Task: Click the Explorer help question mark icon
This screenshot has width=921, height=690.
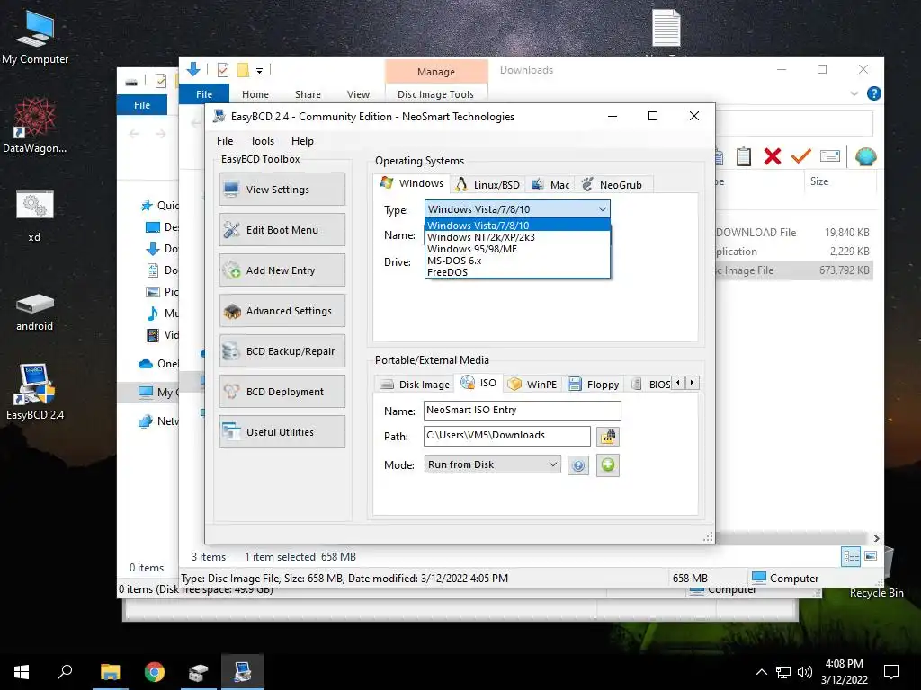Action: coord(873,93)
